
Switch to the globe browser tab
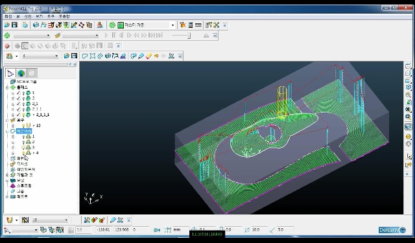point(21,73)
